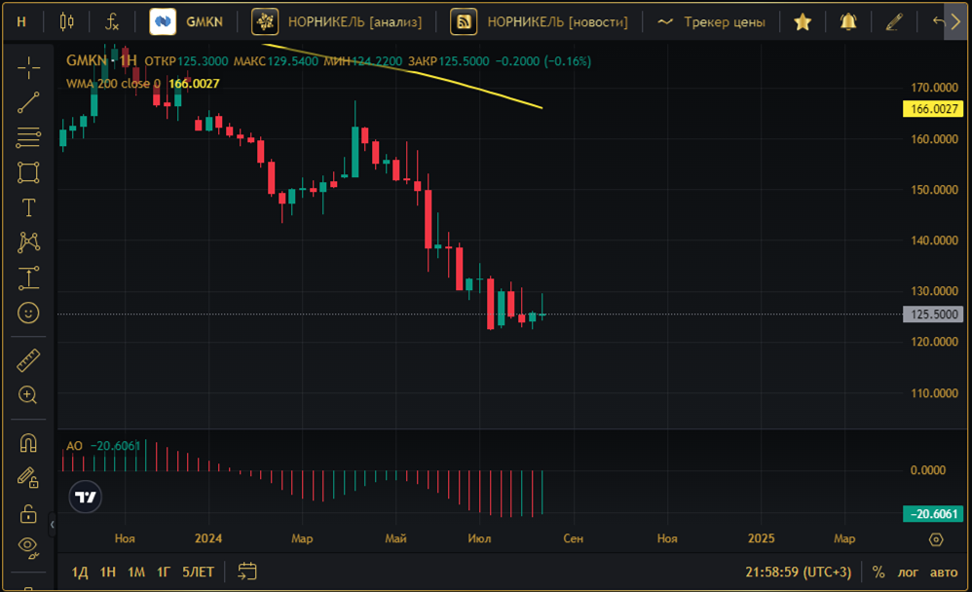Click the GMKN ticker logo icon

[163, 21]
